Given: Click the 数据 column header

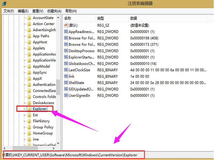Looking at the screenshot, I should click(x=134, y=18).
